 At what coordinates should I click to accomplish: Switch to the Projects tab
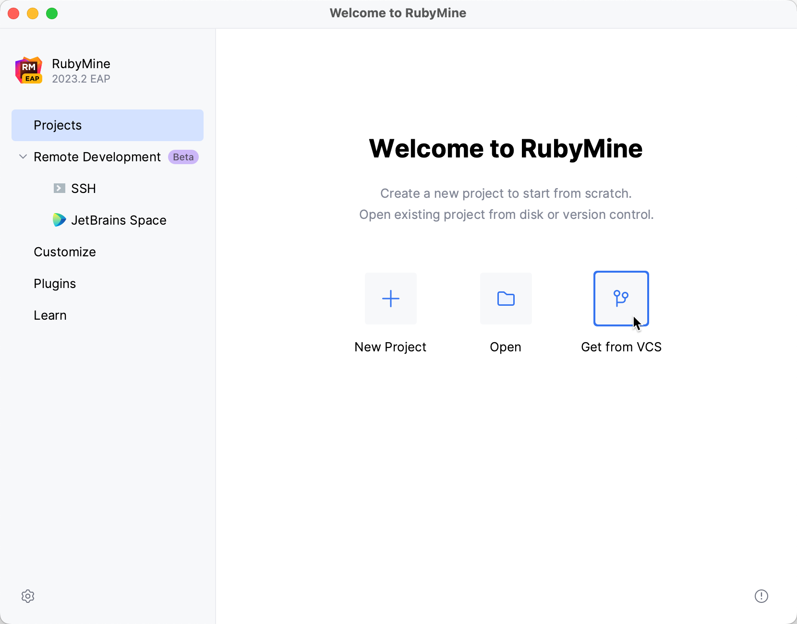(58, 125)
